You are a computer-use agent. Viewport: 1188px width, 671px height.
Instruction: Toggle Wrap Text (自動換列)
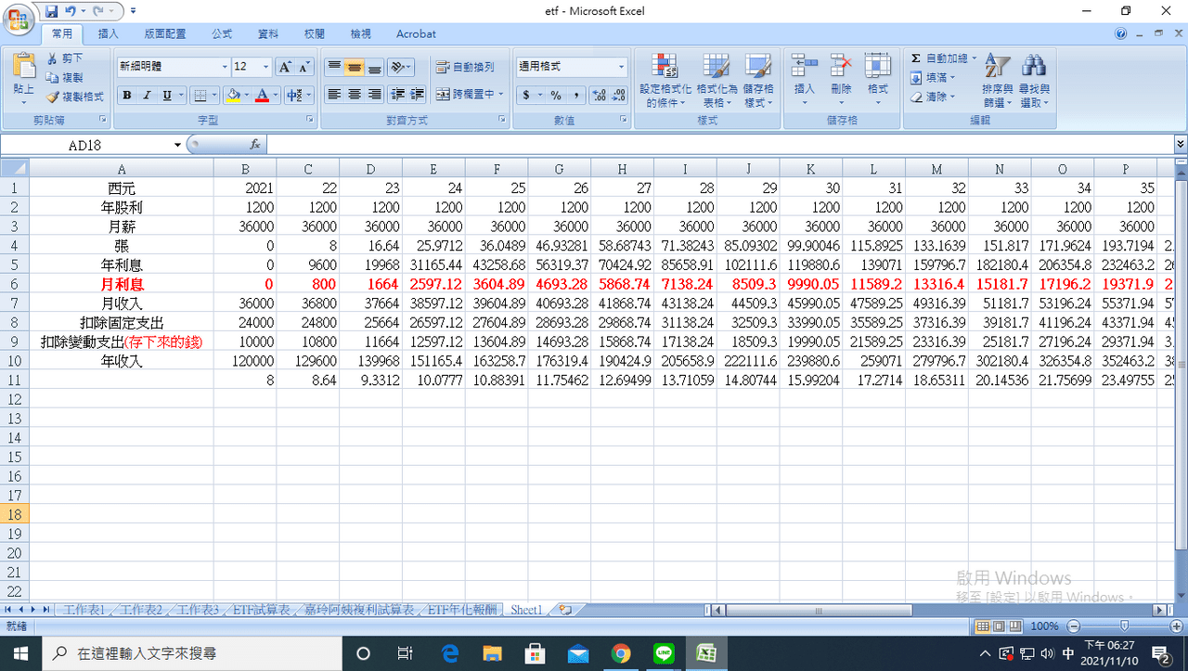click(466, 67)
